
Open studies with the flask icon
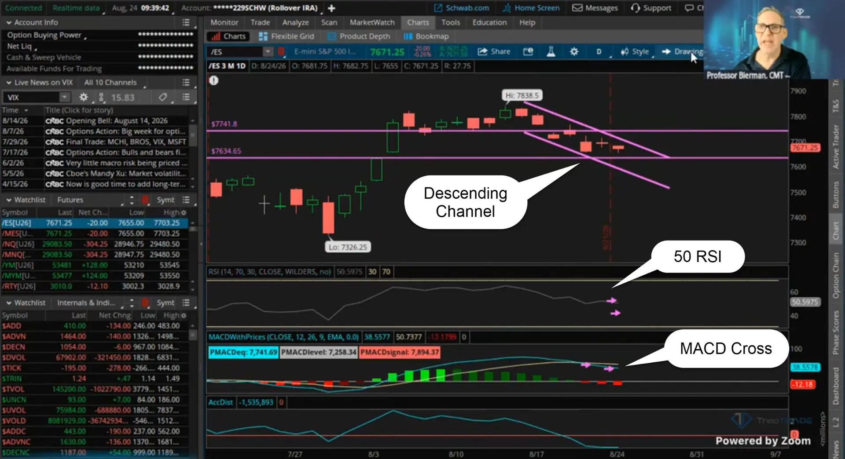(x=551, y=52)
